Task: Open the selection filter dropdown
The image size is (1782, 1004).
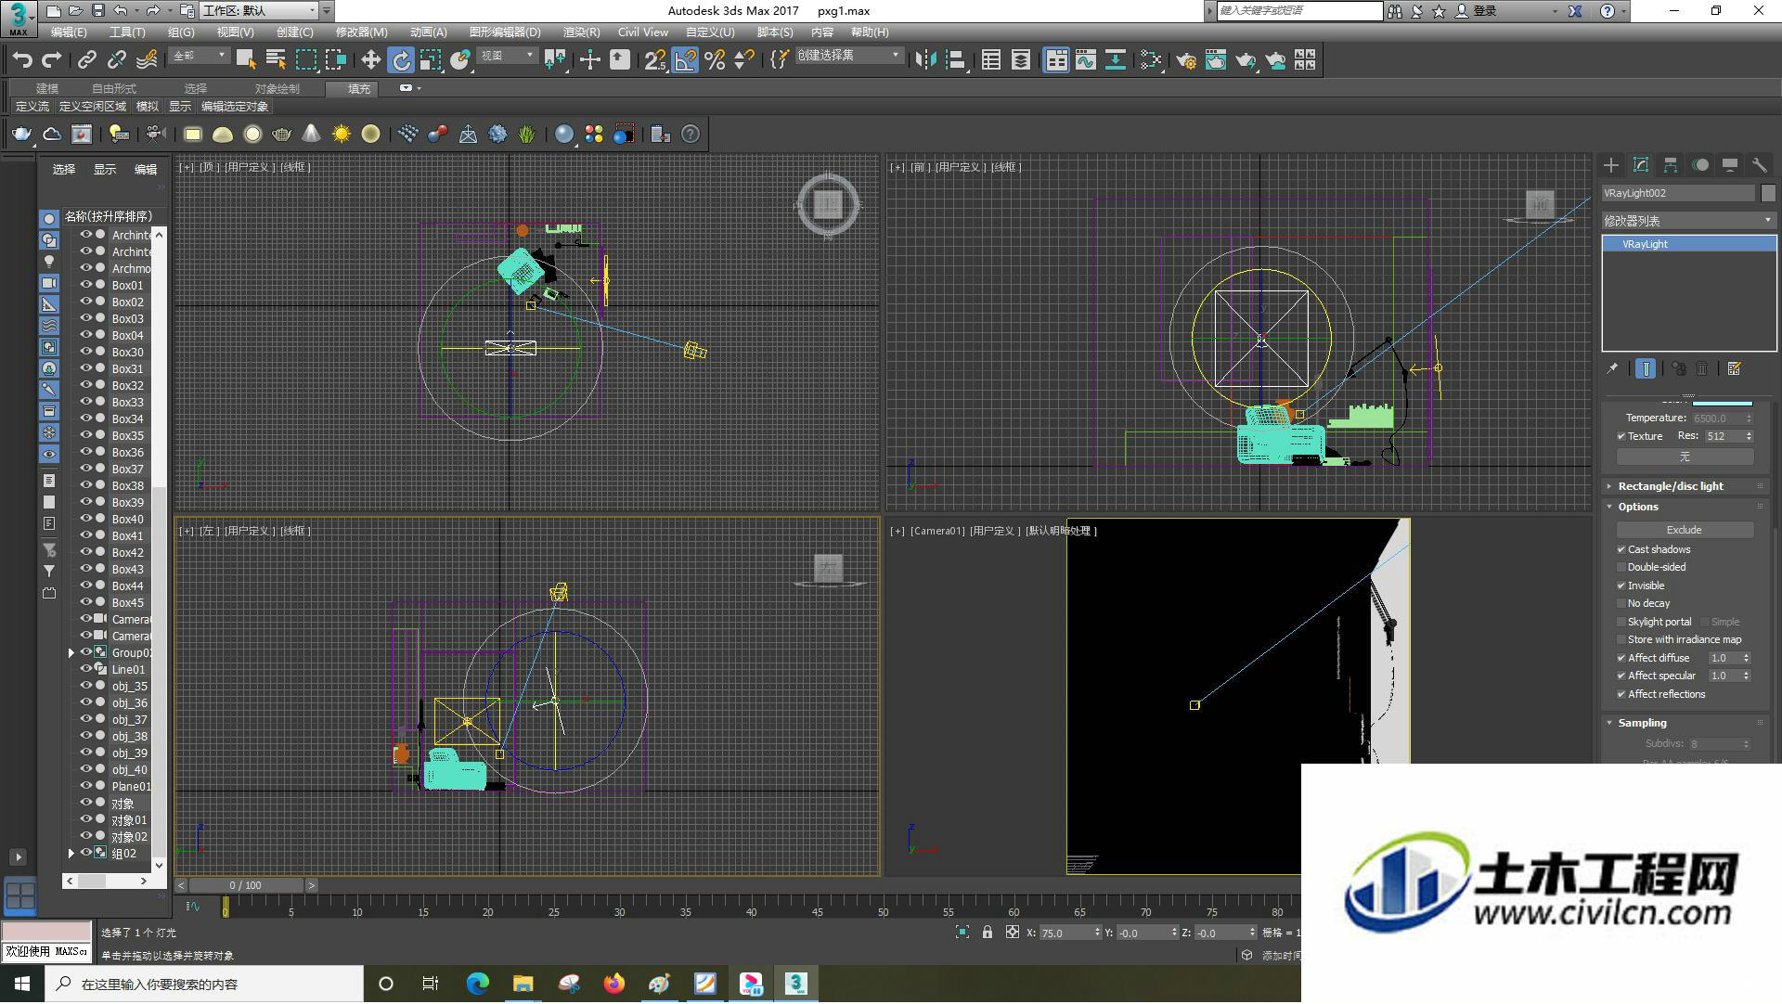Action: click(x=199, y=57)
